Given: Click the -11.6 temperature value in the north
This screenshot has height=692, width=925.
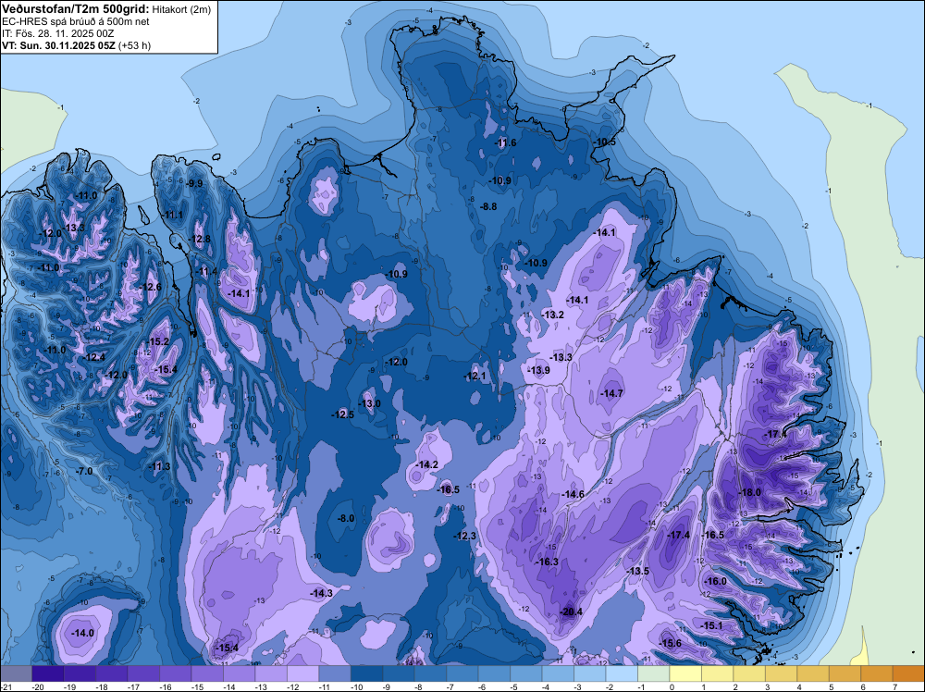Looking at the screenshot, I should 505,142.
